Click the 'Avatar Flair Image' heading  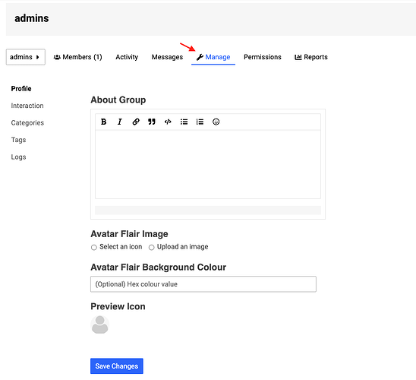tap(130, 234)
